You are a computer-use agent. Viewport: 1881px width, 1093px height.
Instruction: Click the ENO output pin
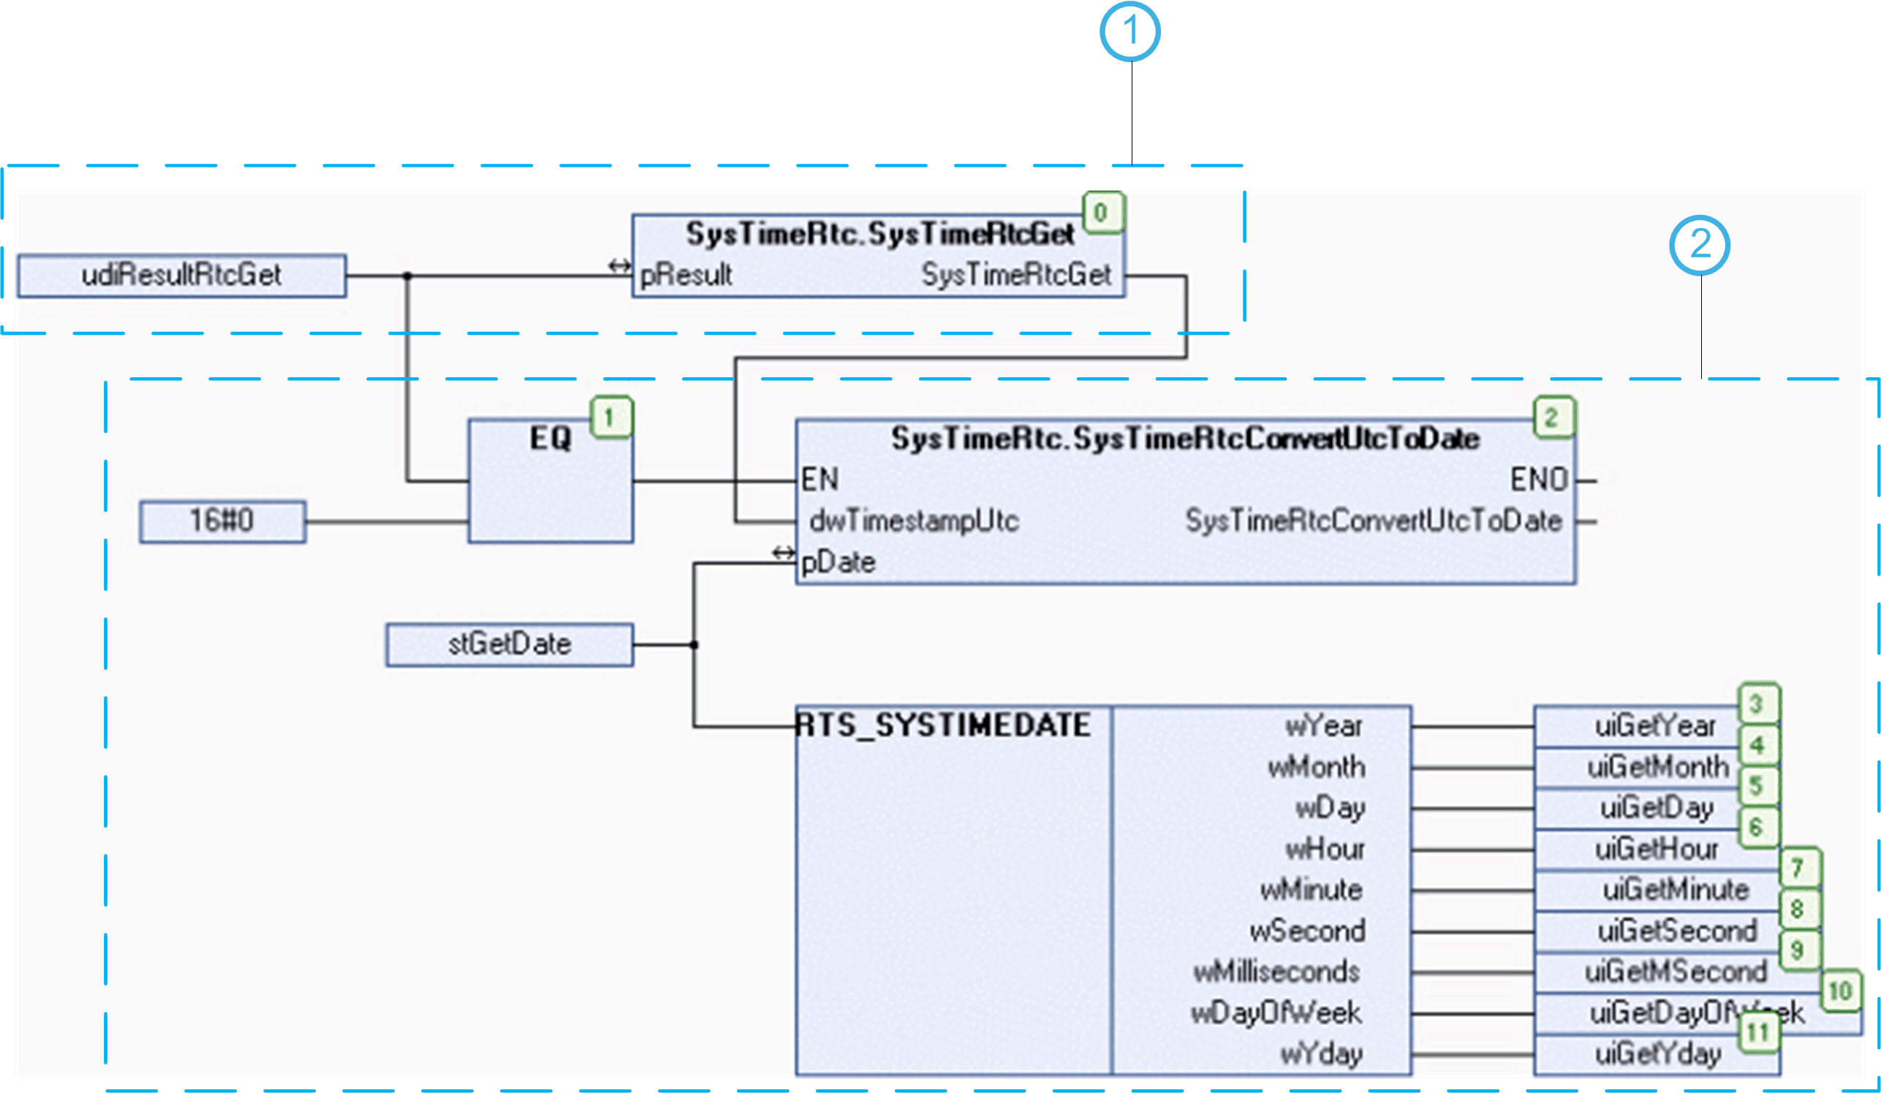pyautogui.click(x=1539, y=480)
